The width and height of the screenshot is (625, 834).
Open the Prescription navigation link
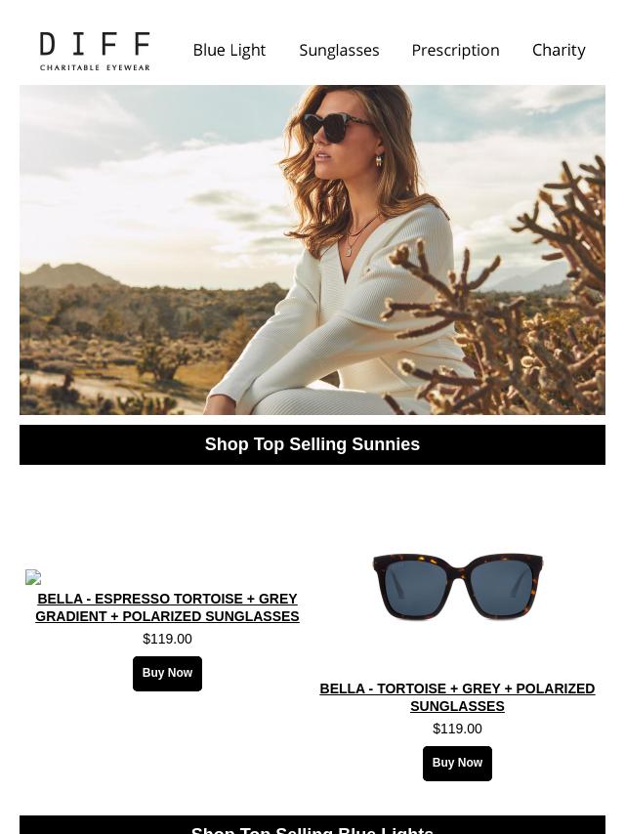[455, 50]
